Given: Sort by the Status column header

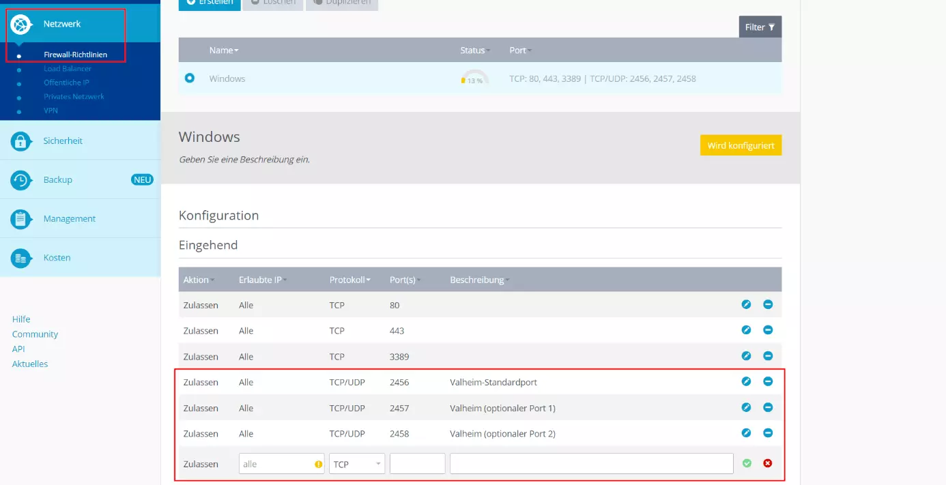Looking at the screenshot, I should [476, 50].
